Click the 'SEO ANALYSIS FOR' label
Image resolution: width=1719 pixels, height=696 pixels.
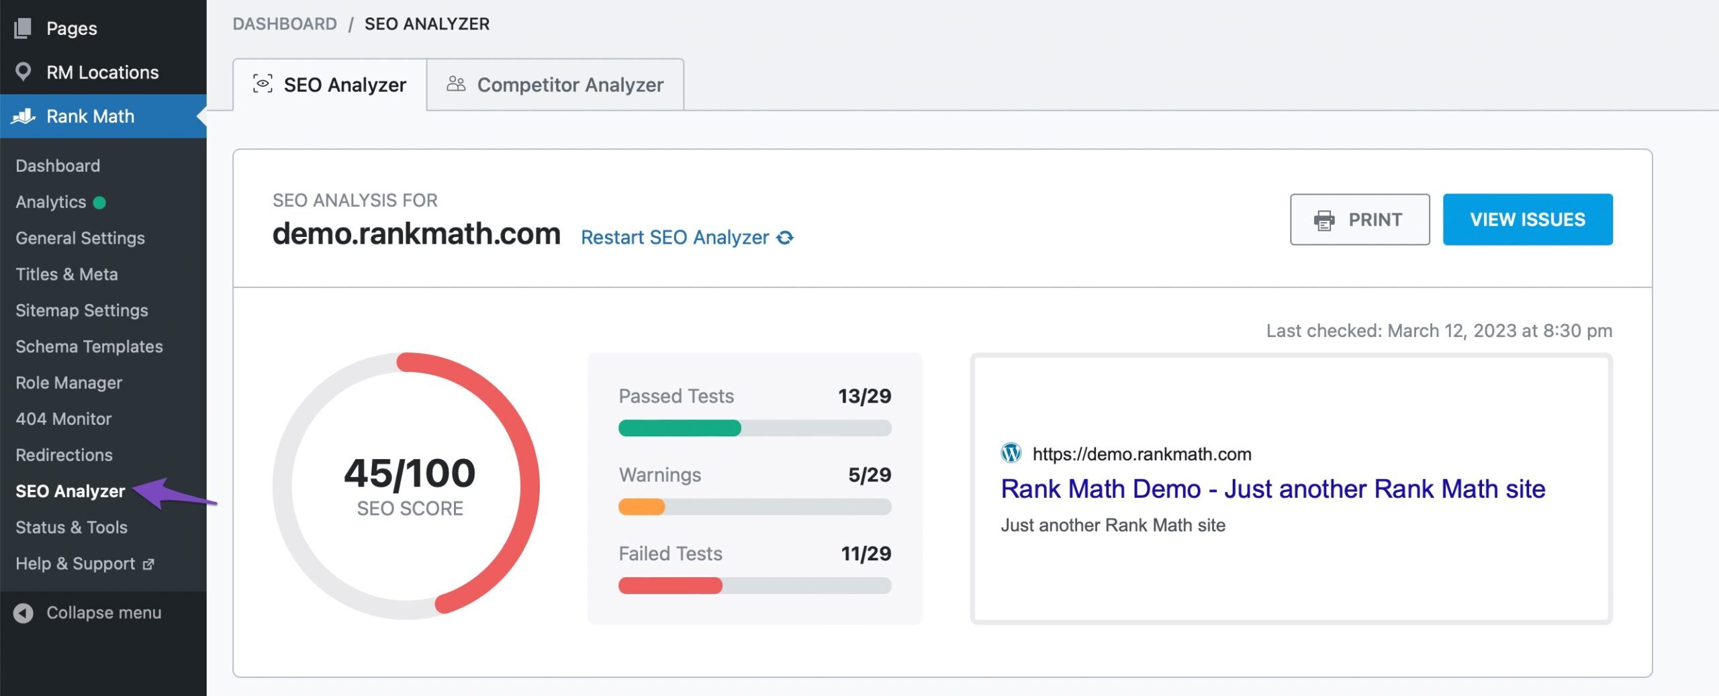[x=355, y=200]
